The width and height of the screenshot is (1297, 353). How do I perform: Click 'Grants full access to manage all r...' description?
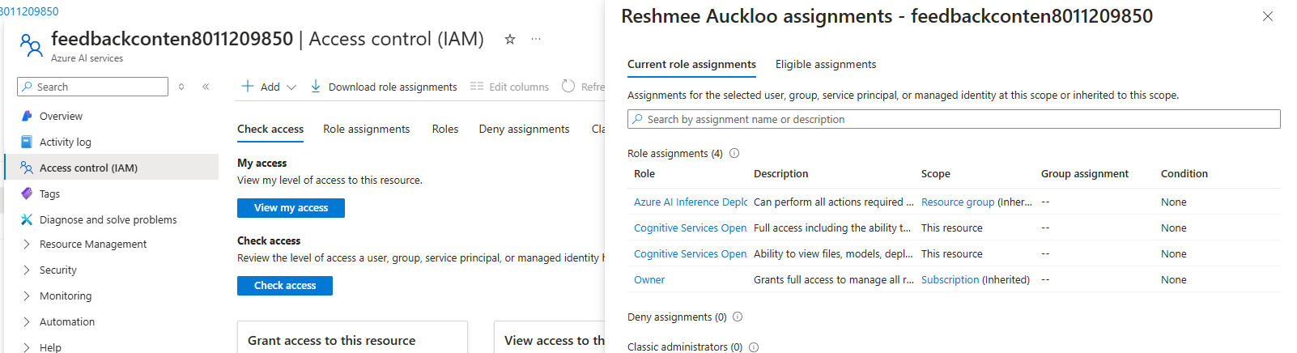tap(833, 279)
